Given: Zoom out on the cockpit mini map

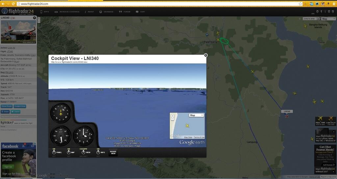Looking at the screenshot, I should tap(172, 119).
